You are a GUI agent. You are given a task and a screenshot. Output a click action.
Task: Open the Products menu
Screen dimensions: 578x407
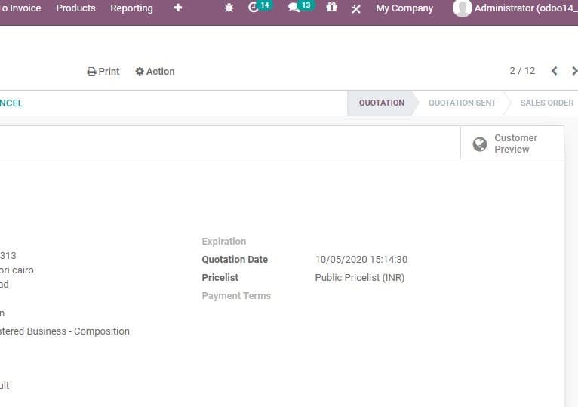75,8
